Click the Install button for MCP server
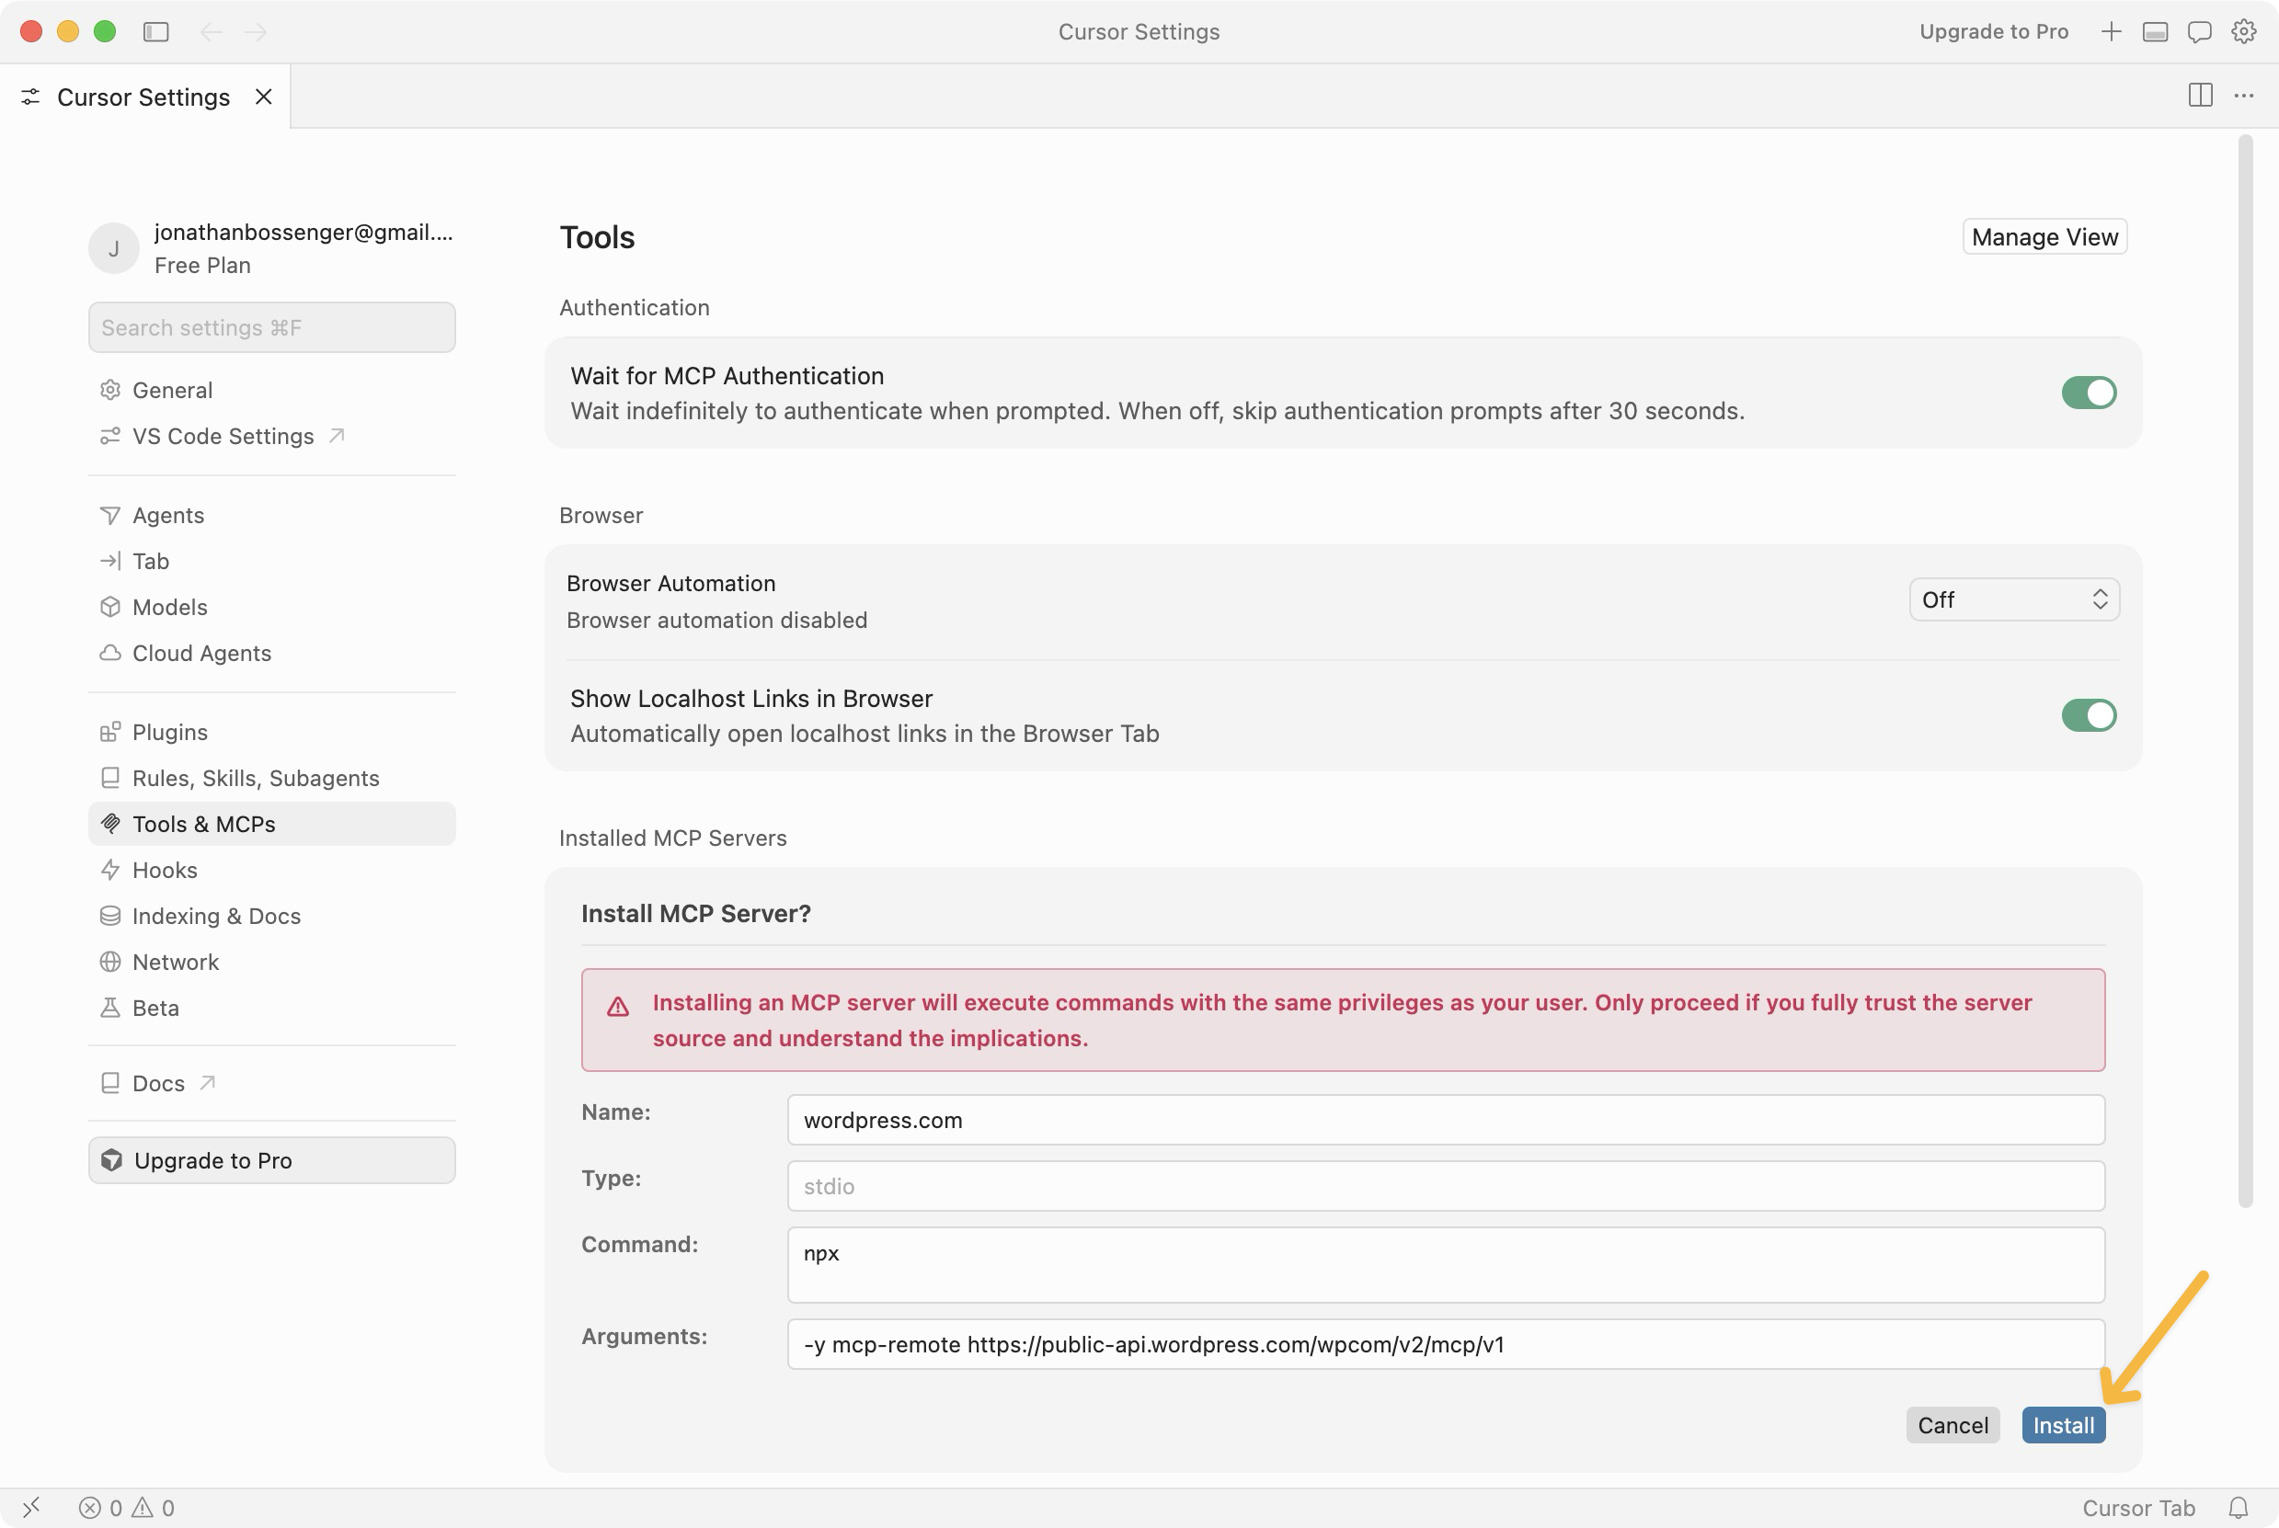The width and height of the screenshot is (2279, 1528). [x=2063, y=1425]
